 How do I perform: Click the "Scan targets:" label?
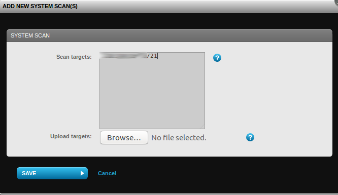click(x=74, y=57)
